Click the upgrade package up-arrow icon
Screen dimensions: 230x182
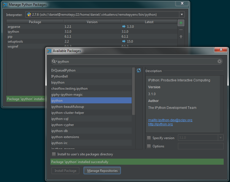pyautogui.click(x=181, y=37)
